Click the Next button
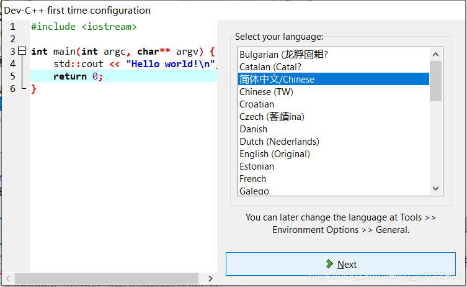Viewport: 467px width, 287px height. [x=340, y=264]
